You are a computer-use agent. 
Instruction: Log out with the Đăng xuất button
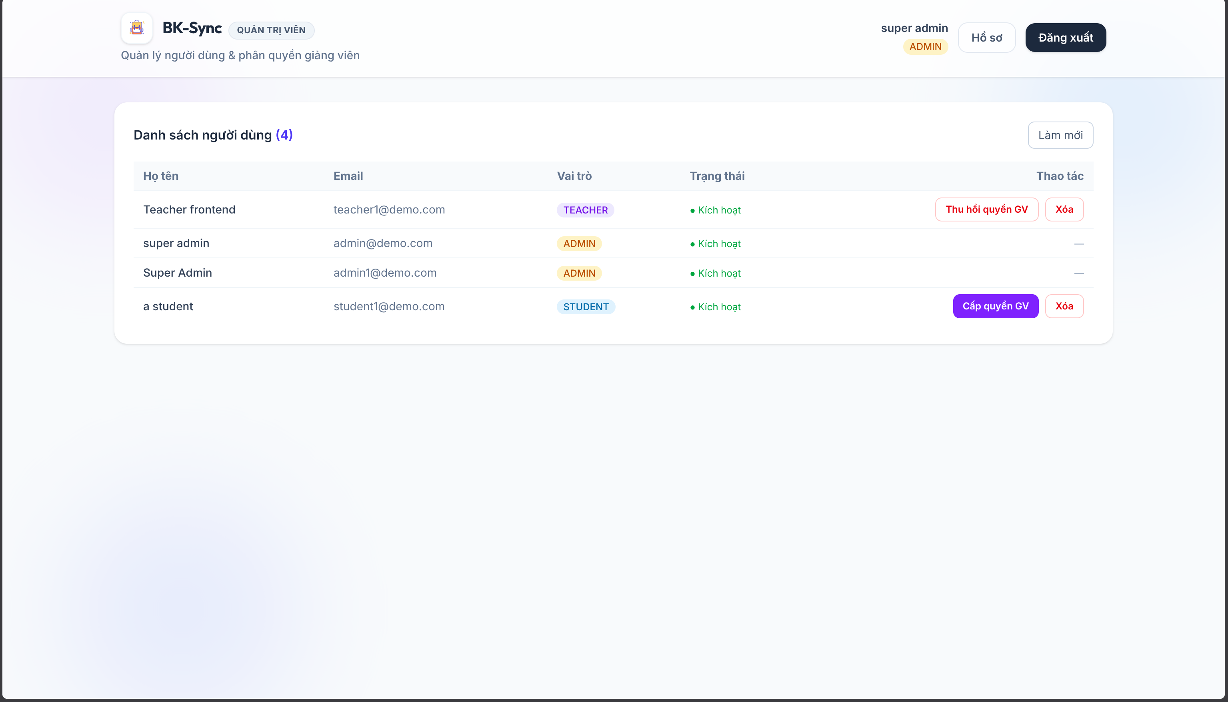click(1066, 38)
